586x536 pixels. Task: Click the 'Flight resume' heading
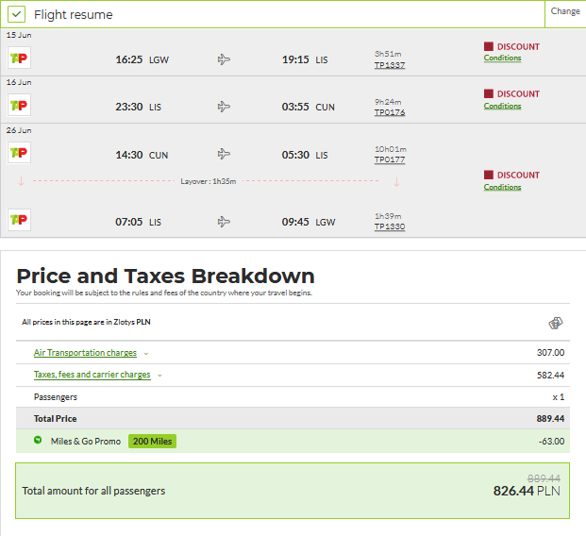pyautogui.click(x=74, y=14)
